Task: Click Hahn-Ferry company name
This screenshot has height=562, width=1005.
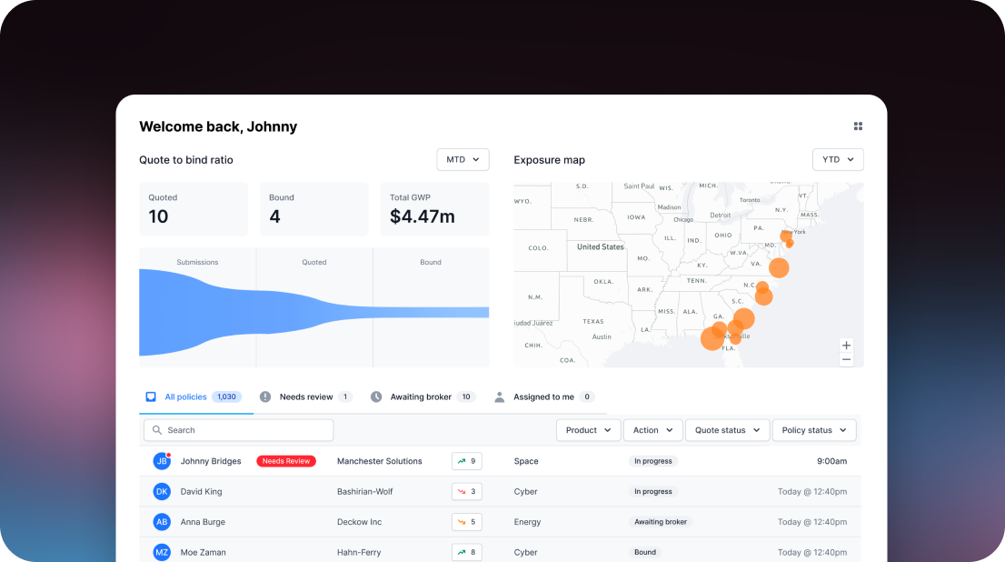Action: [x=359, y=552]
